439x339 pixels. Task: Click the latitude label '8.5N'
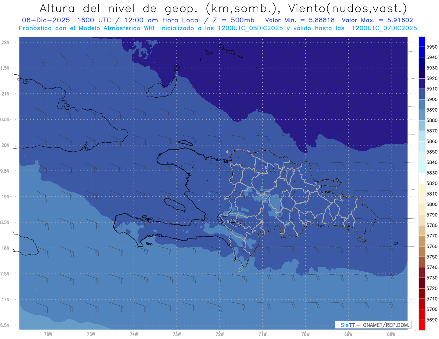coord(5,222)
